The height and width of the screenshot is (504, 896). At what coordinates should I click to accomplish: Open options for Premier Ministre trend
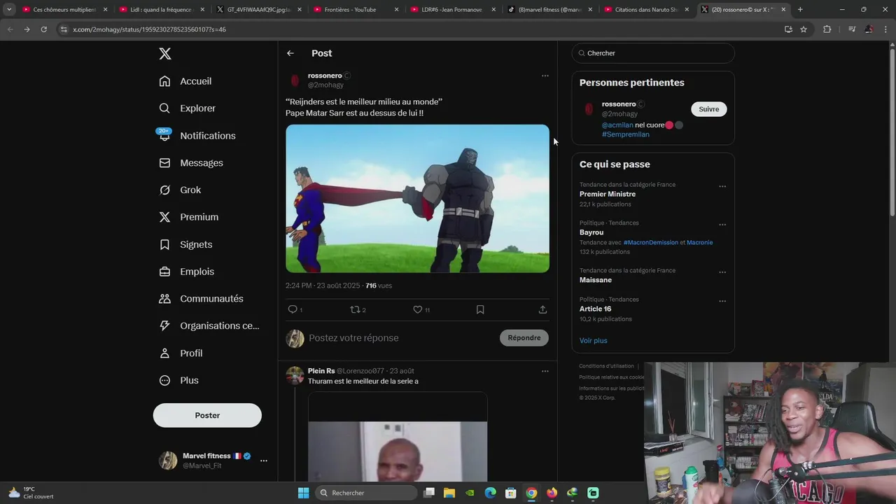point(722,187)
